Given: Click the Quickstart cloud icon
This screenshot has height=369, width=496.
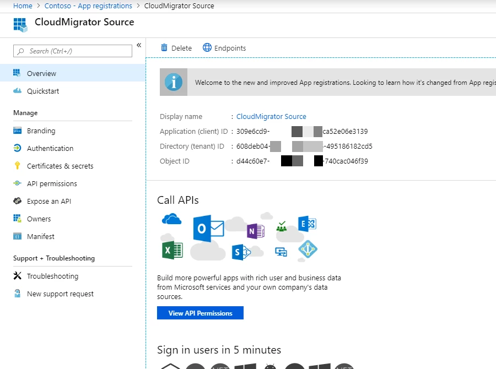Looking at the screenshot, I should point(18,91).
